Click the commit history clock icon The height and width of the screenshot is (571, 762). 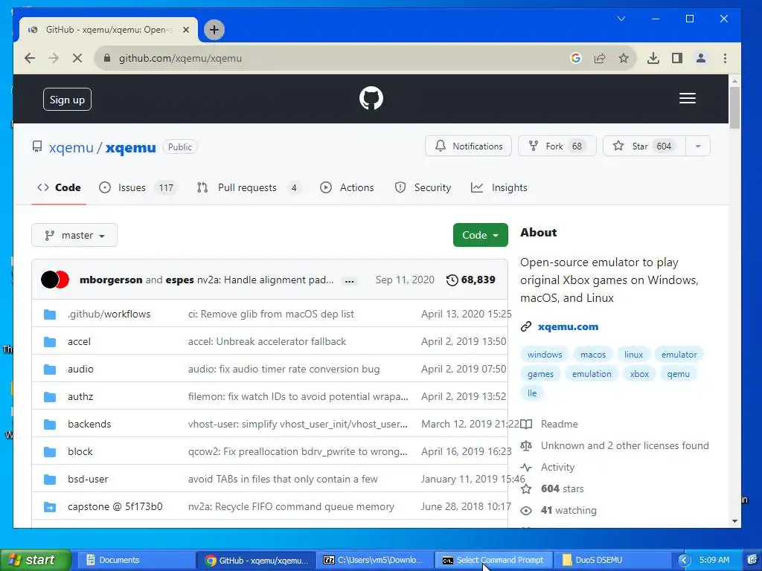coord(452,280)
